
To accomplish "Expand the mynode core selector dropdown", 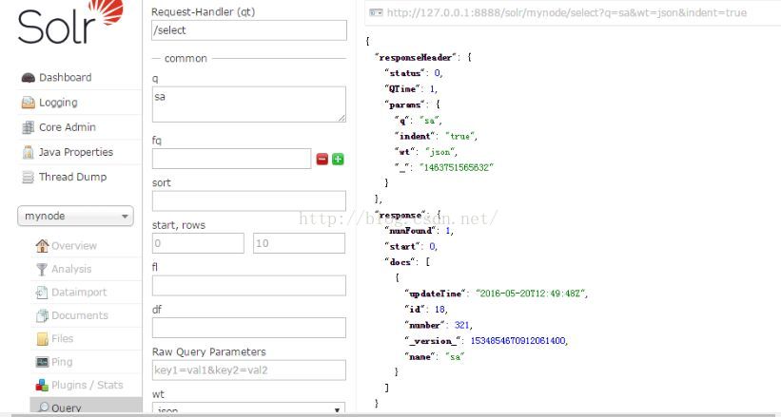I will (x=76, y=217).
